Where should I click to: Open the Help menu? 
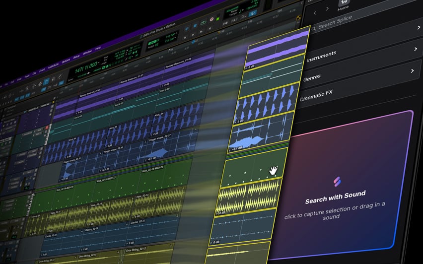click(98, 49)
